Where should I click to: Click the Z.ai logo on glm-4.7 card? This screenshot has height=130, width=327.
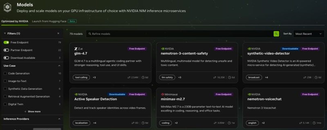coord(76,49)
